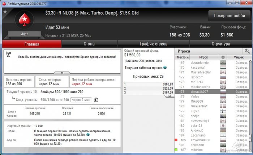Click the flag icon in MasterMacBar row

(x=223, y=72)
